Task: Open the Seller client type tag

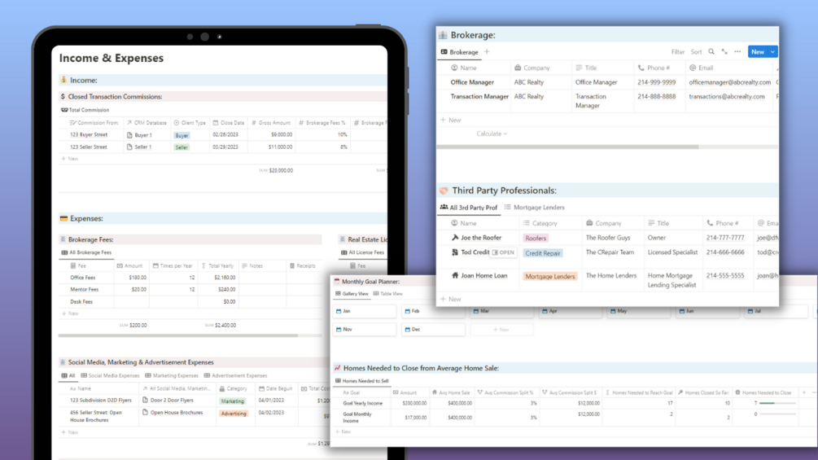Action: 182,147
